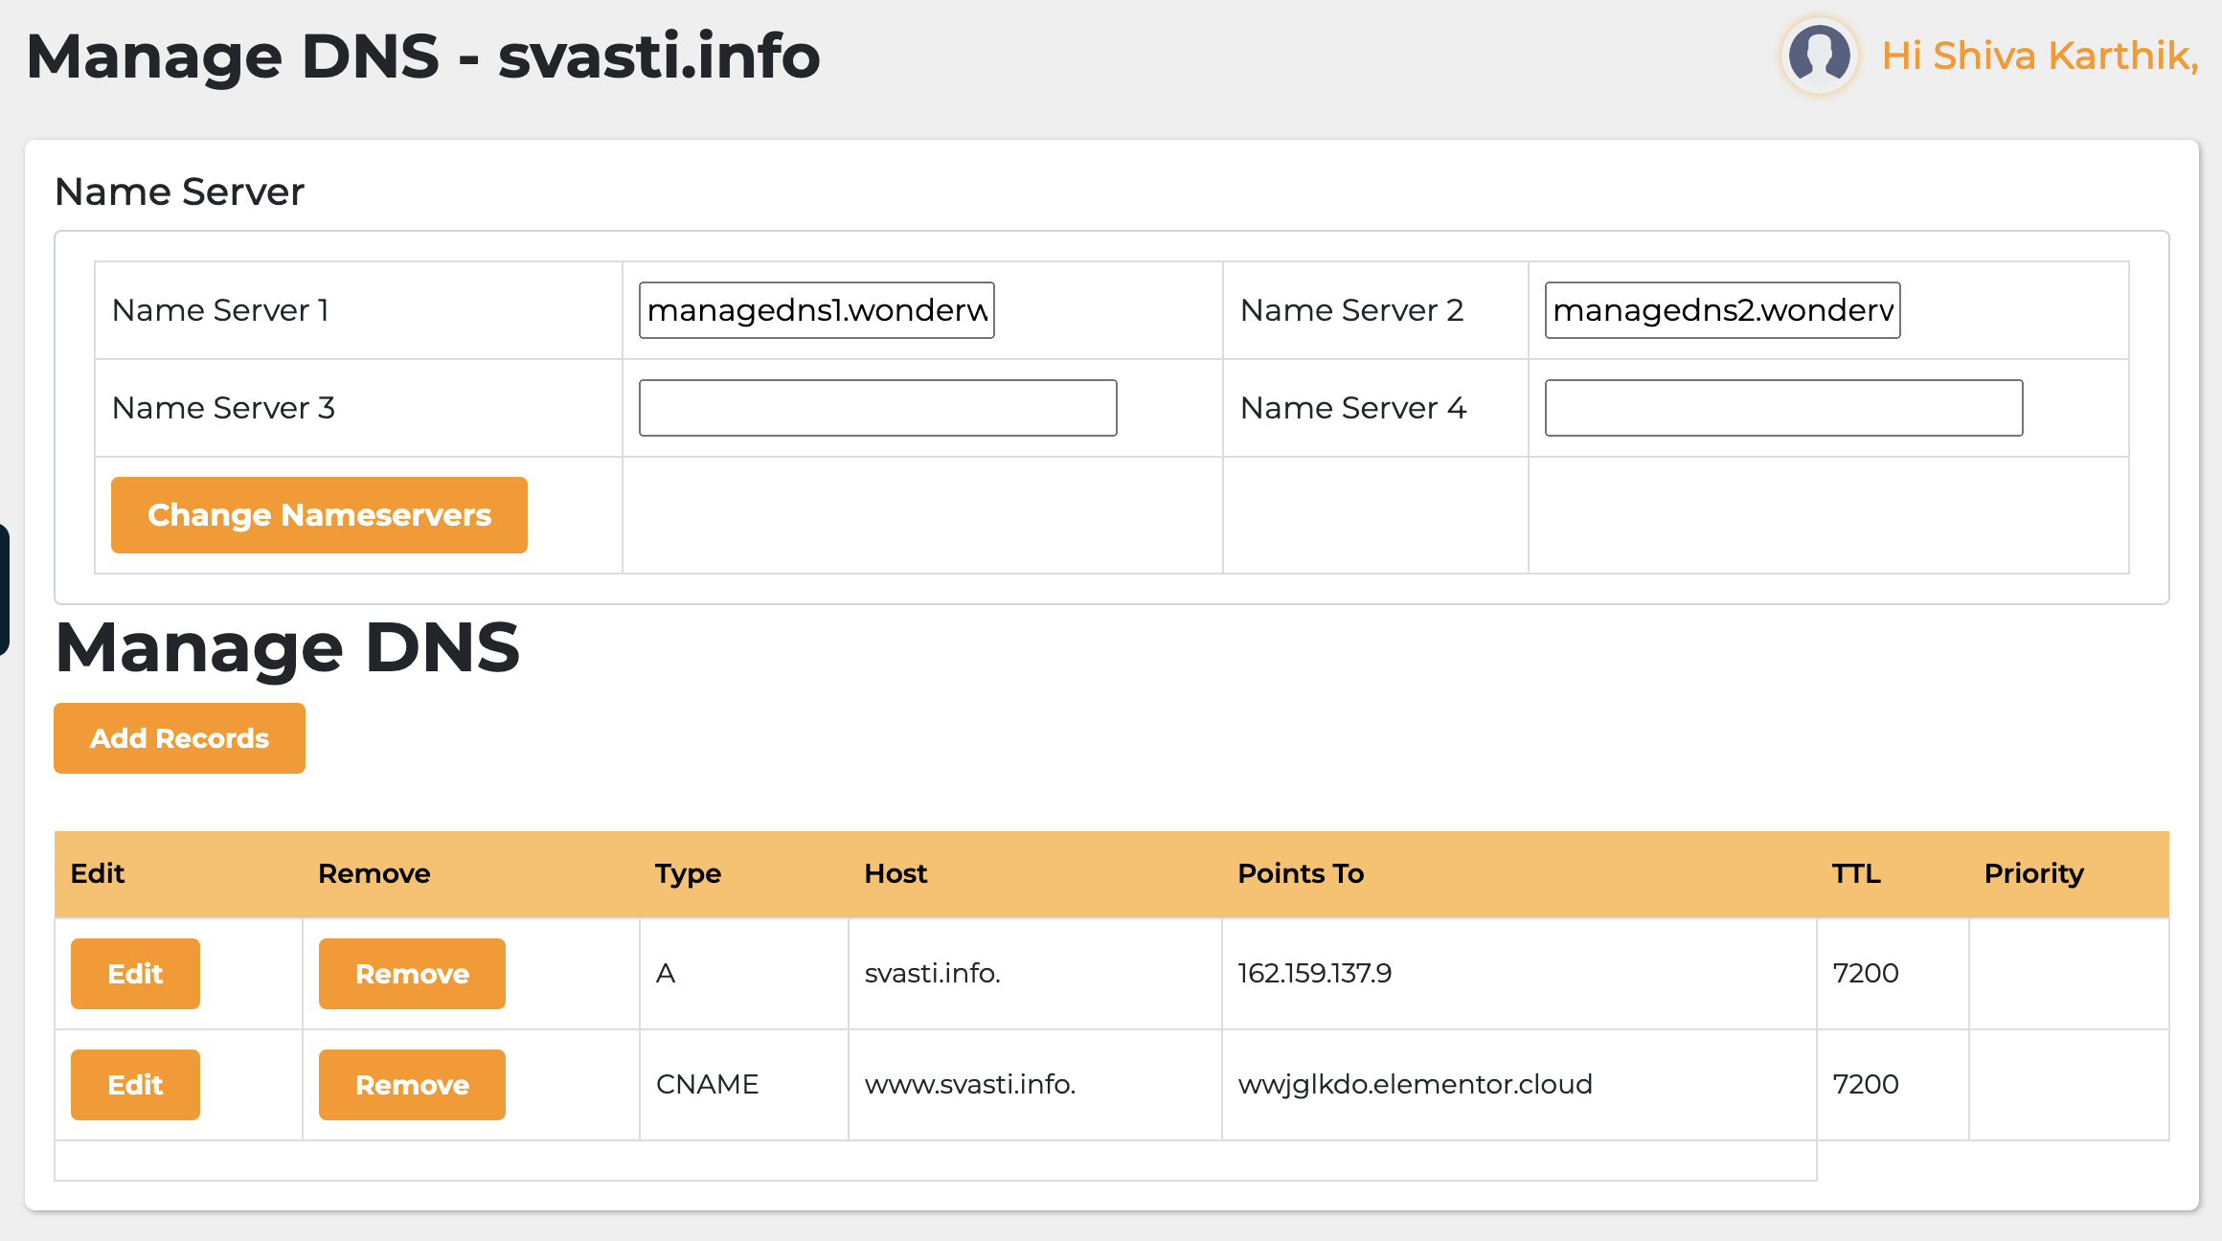This screenshot has height=1241, width=2222.
Task: Click the Type column header
Action: pos(688,873)
